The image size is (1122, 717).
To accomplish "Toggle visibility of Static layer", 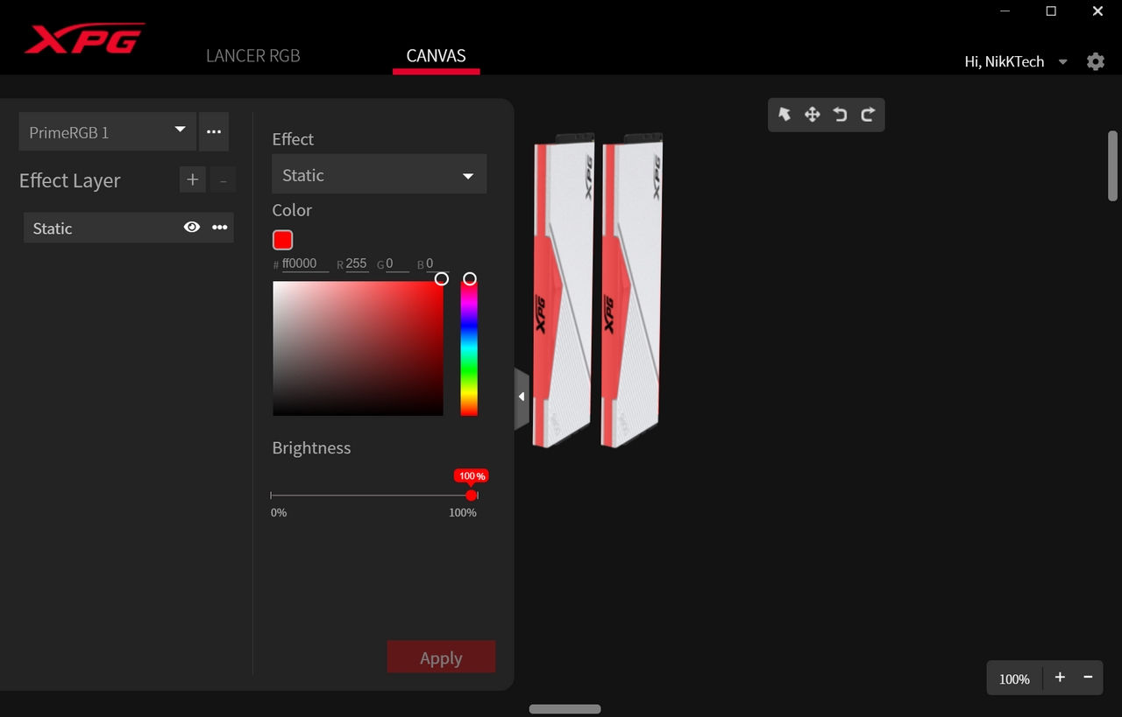I will click(x=192, y=228).
